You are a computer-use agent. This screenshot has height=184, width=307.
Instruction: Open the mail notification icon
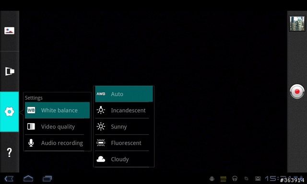coord(258,179)
